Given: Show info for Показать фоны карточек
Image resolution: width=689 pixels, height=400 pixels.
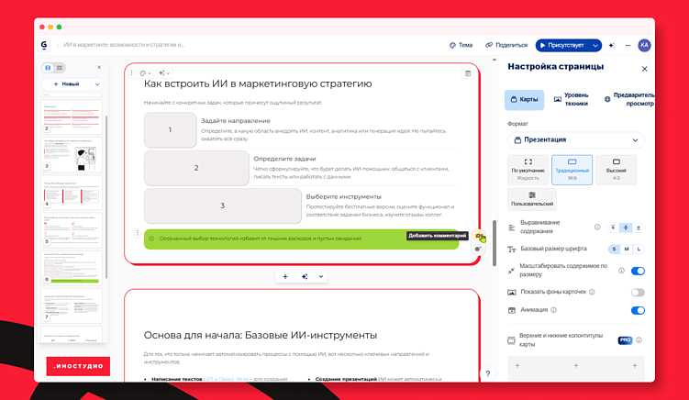Looking at the screenshot, I should click(592, 292).
